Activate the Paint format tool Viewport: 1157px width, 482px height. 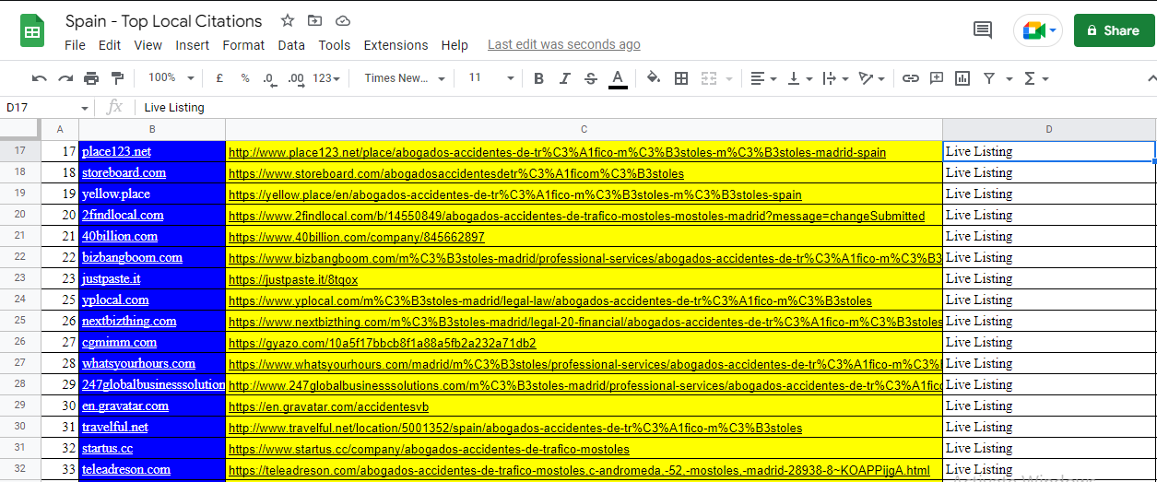coord(117,78)
